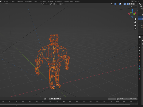This screenshot has width=143, height=107.
Task: Jump to next keyframe in timeline
Action: [x=58, y=99]
